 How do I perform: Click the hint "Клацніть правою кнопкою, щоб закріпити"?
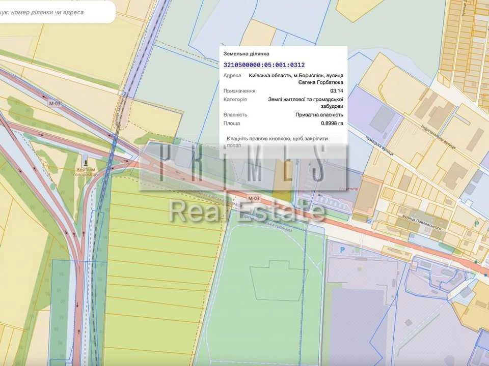[x=277, y=139]
